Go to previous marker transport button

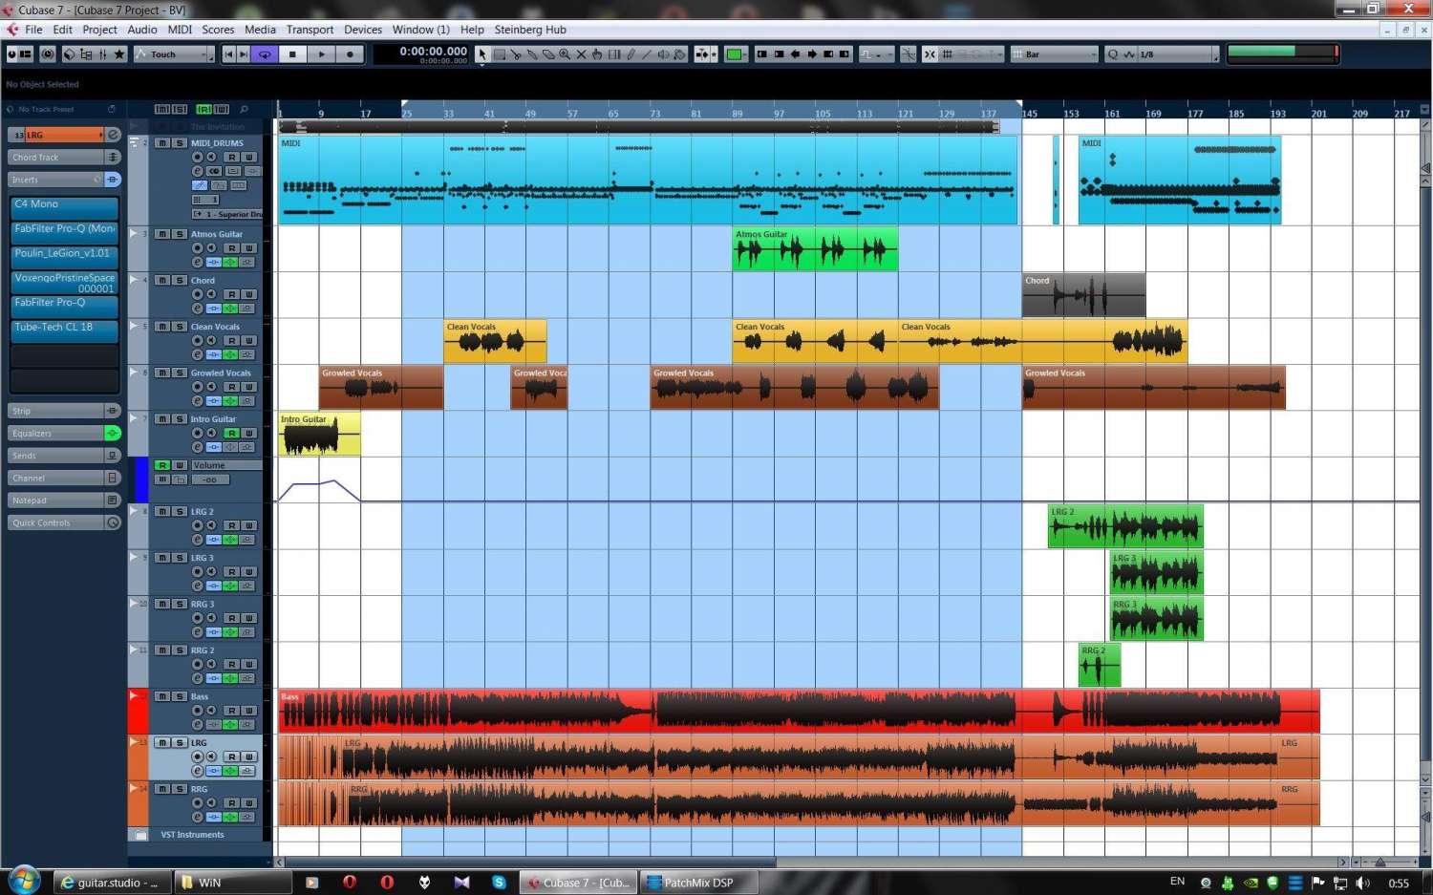[x=229, y=54]
